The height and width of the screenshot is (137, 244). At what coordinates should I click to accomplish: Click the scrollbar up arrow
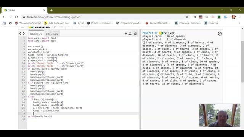click(242, 29)
